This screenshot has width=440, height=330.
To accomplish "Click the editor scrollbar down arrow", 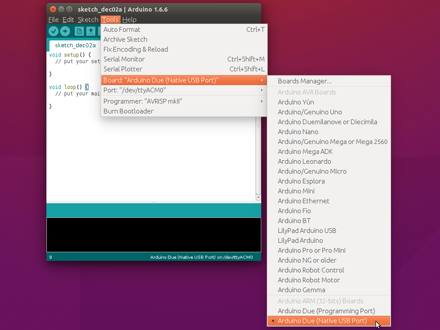I will tap(258, 198).
